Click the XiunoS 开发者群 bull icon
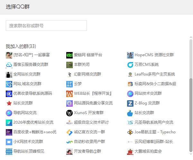Screen dimensions: 193x160 (69, 113)
